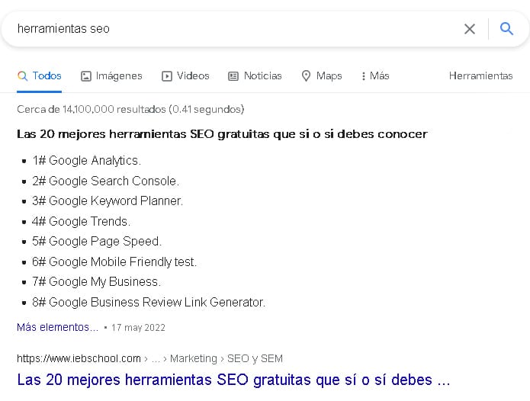Screen dimensions: 530x401
Task: Clear the search query with the X icon
Action: tap(470, 29)
